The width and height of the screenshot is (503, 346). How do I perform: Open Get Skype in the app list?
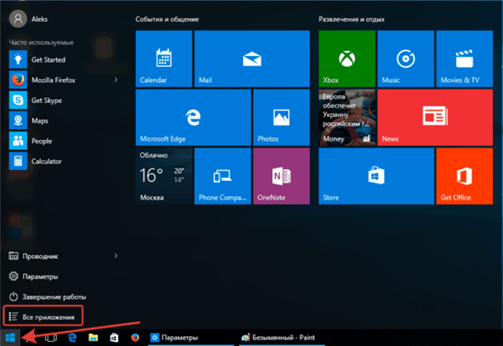(x=65, y=101)
